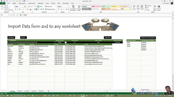Switch to the FORMULAS ribbon tab
The height and width of the screenshot is (97, 174).
coord(41,4)
